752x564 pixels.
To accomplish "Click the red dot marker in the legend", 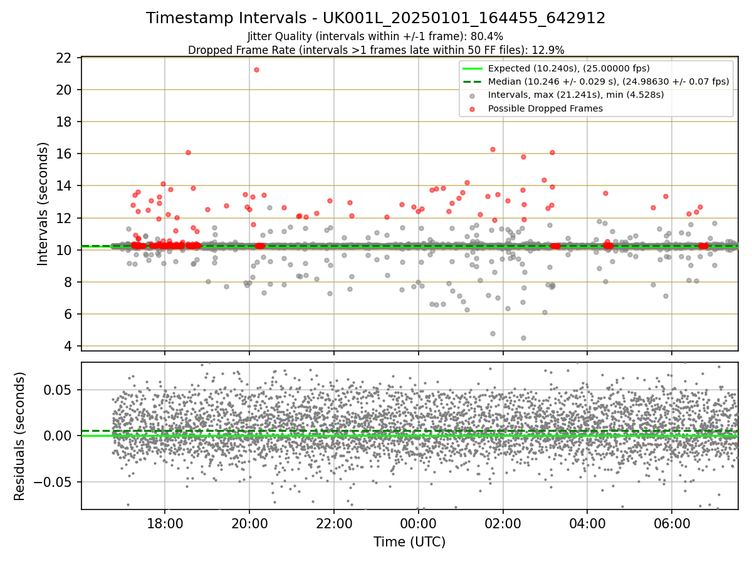I will (473, 109).
